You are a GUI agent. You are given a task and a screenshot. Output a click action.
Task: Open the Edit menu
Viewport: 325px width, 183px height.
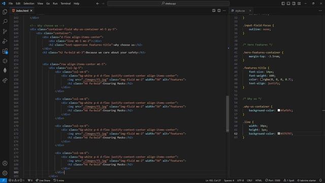(18, 4)
